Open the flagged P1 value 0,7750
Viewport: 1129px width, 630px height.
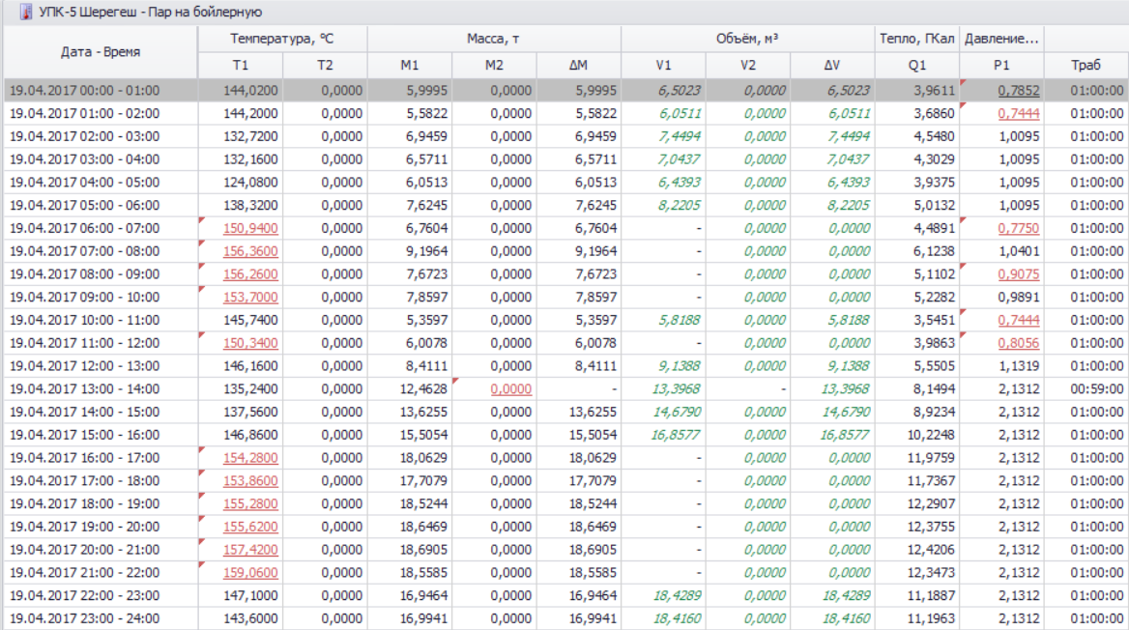[1019, 228]
